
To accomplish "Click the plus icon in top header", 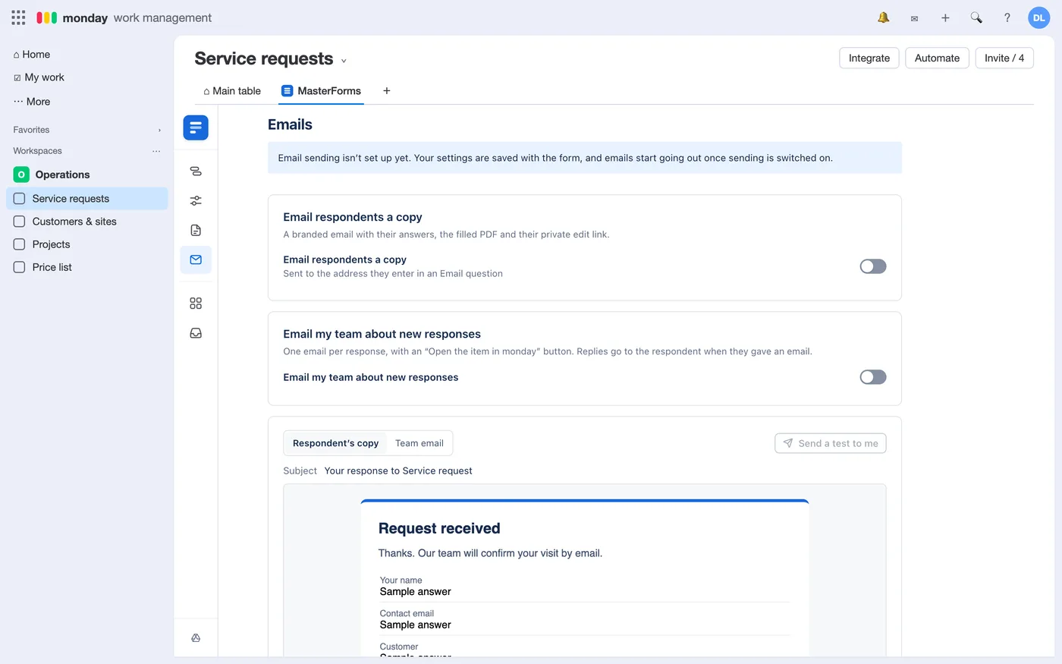I will click(945, 17).
